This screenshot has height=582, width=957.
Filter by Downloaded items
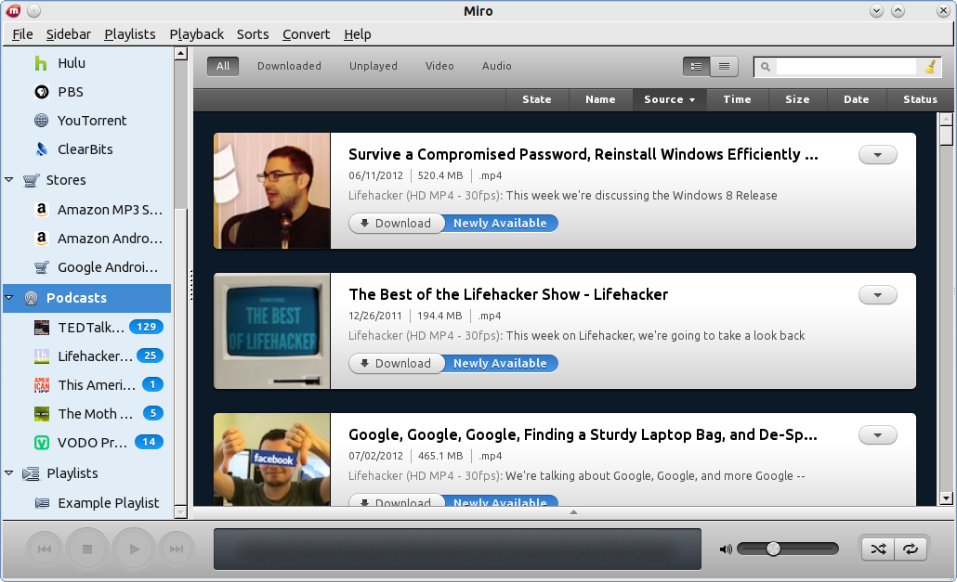click(289, 66)
